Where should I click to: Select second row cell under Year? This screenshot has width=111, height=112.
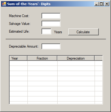coord(18,68)
